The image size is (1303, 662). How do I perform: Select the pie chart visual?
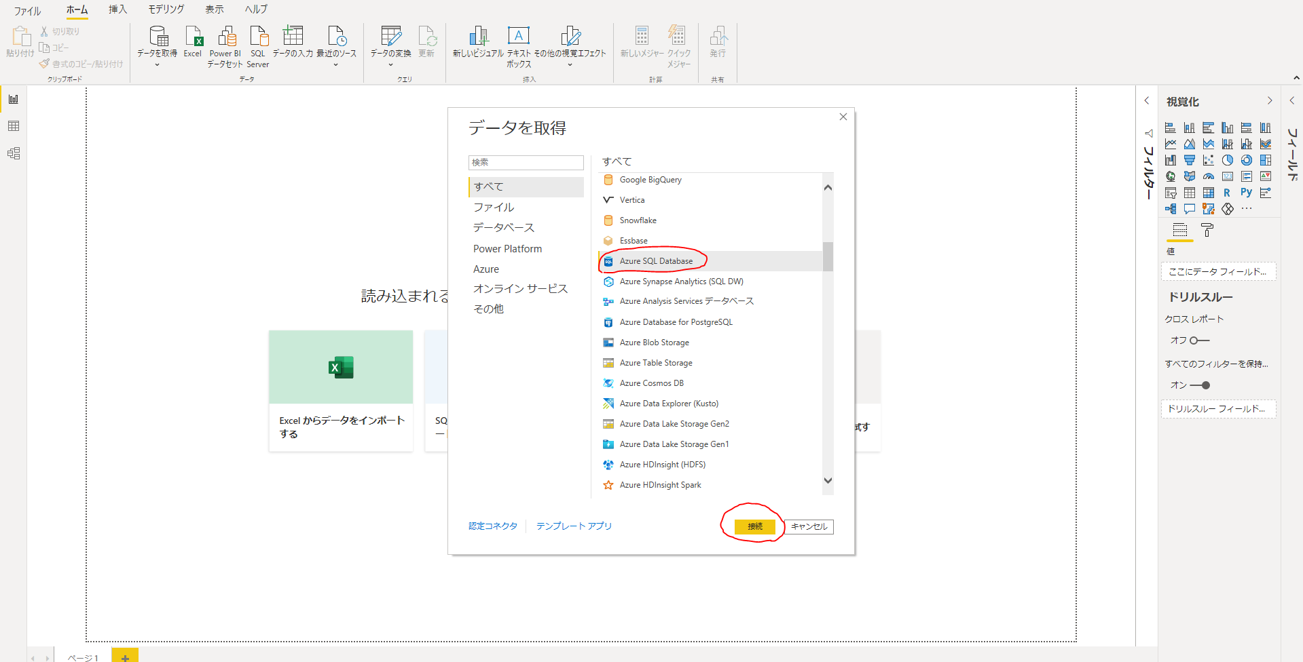point(1228,160)
